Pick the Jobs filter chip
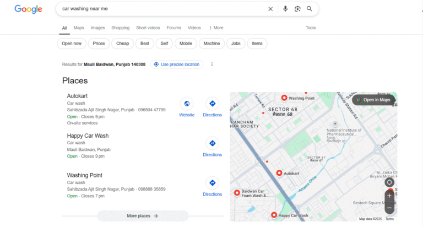Viewport: 423px width, 227px height. [236, 44]
